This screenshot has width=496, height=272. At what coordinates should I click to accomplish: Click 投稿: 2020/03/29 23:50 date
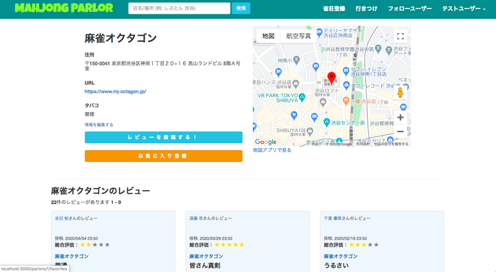(x=211, y=238)
